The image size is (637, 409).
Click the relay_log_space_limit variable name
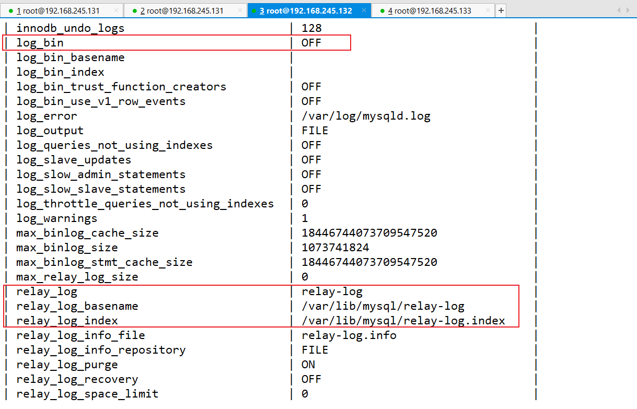87,394
